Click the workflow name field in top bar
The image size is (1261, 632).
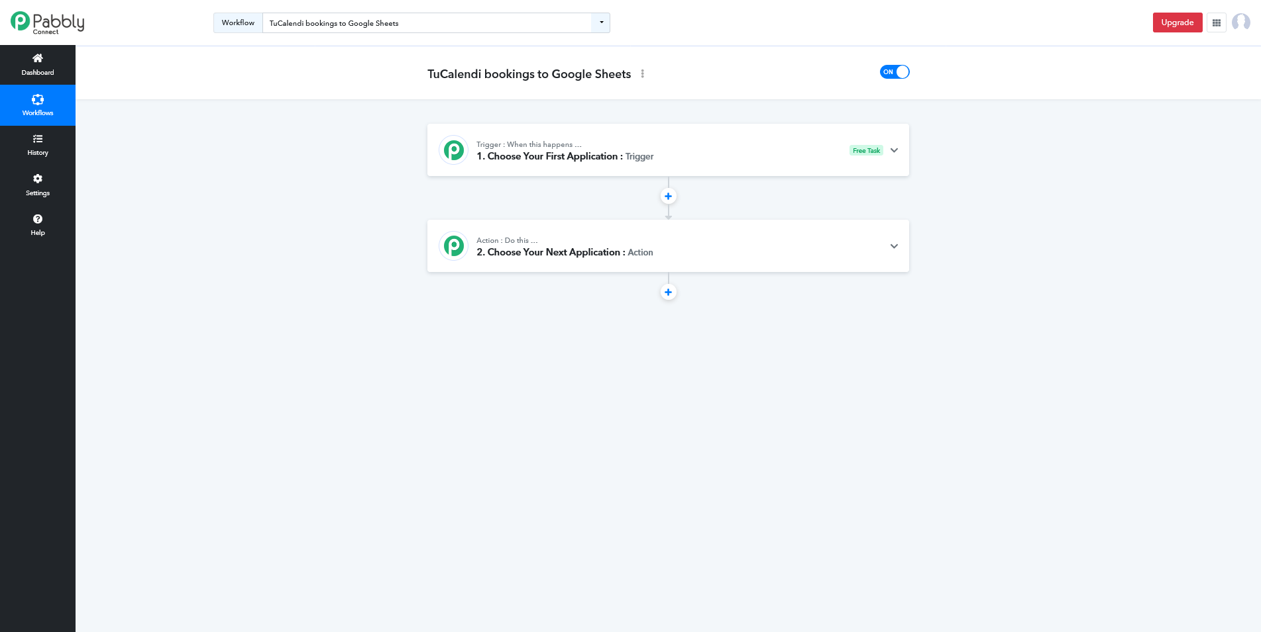[427, 23]
